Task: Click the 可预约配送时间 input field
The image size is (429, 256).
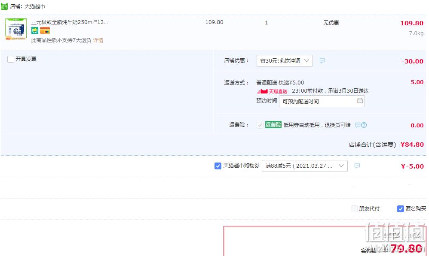Action: pyautogui.click(x=322, y=101)
